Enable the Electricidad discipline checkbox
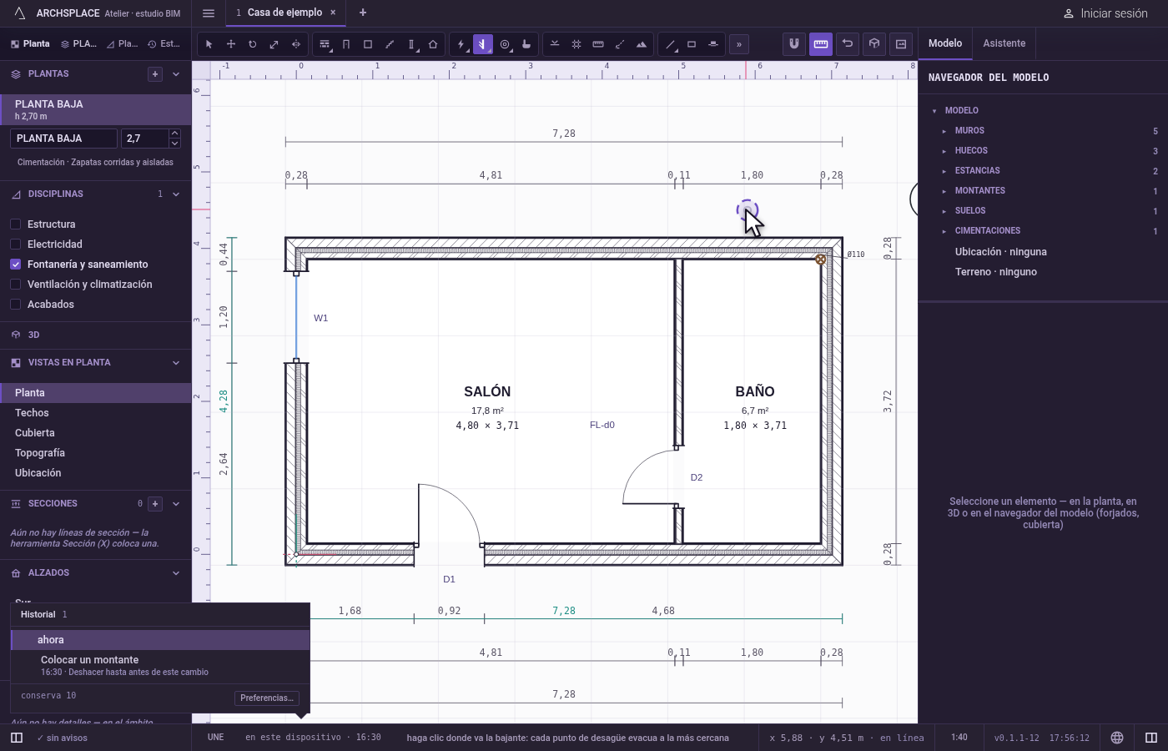This screenshot has height=751, width=1168. (15, 244)
